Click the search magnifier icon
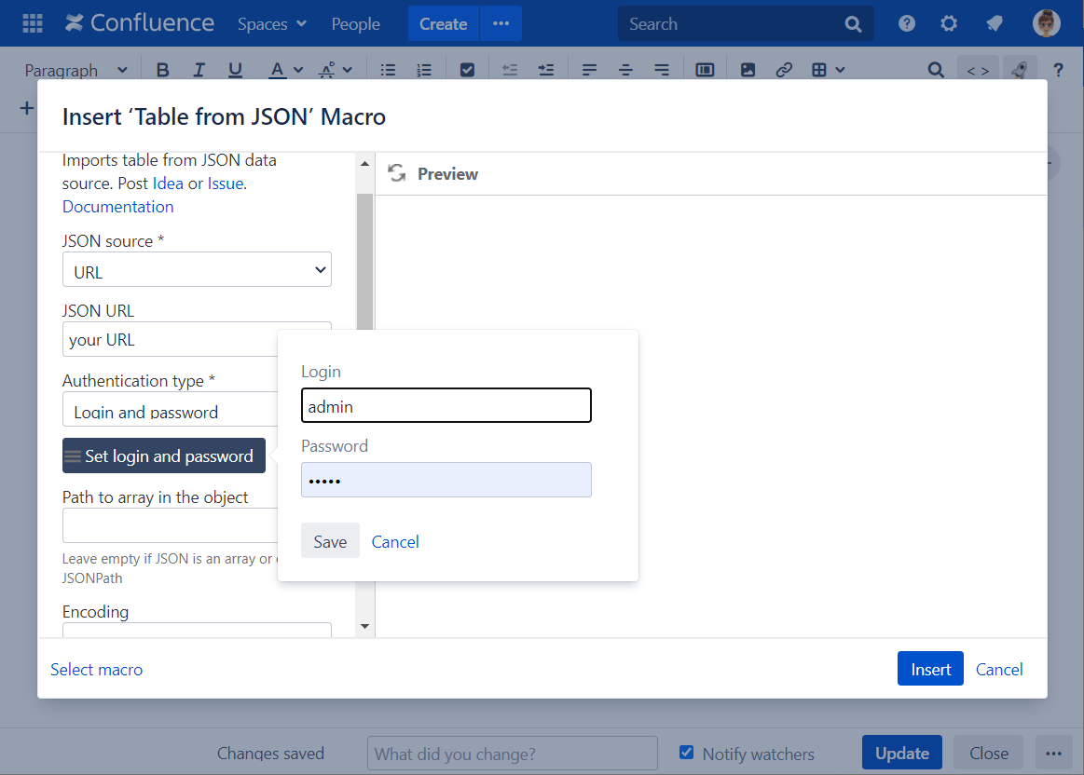 click(853, 24)
